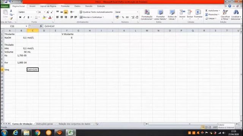Click the cell borders icon
Image resolution: width=243 pixels, height=136 pixels.
36,17
